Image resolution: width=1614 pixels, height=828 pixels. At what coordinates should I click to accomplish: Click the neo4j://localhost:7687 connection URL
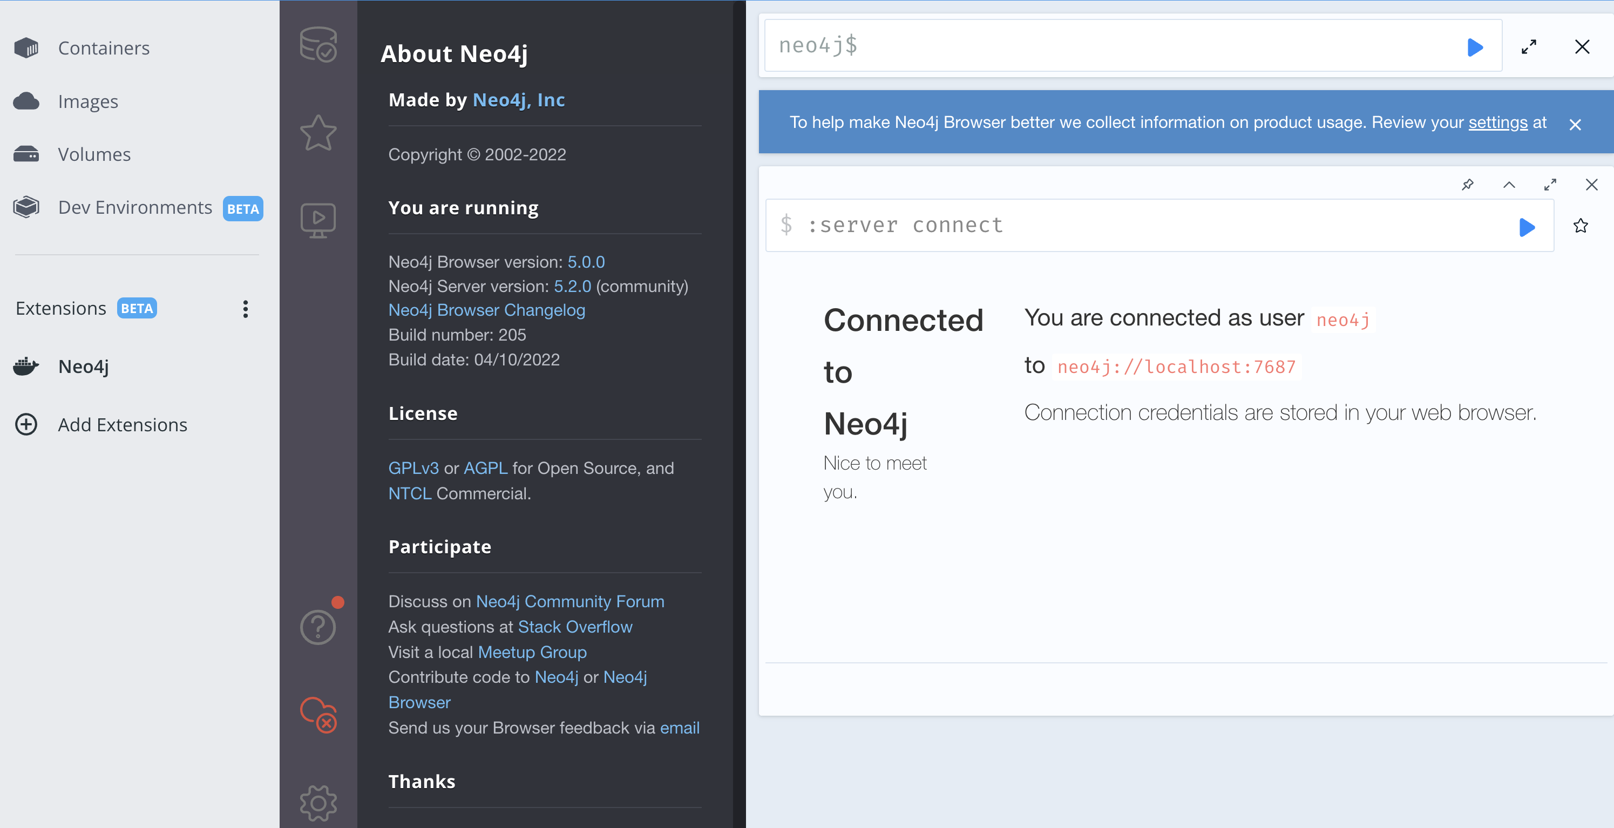click(x=1176, y=367)
